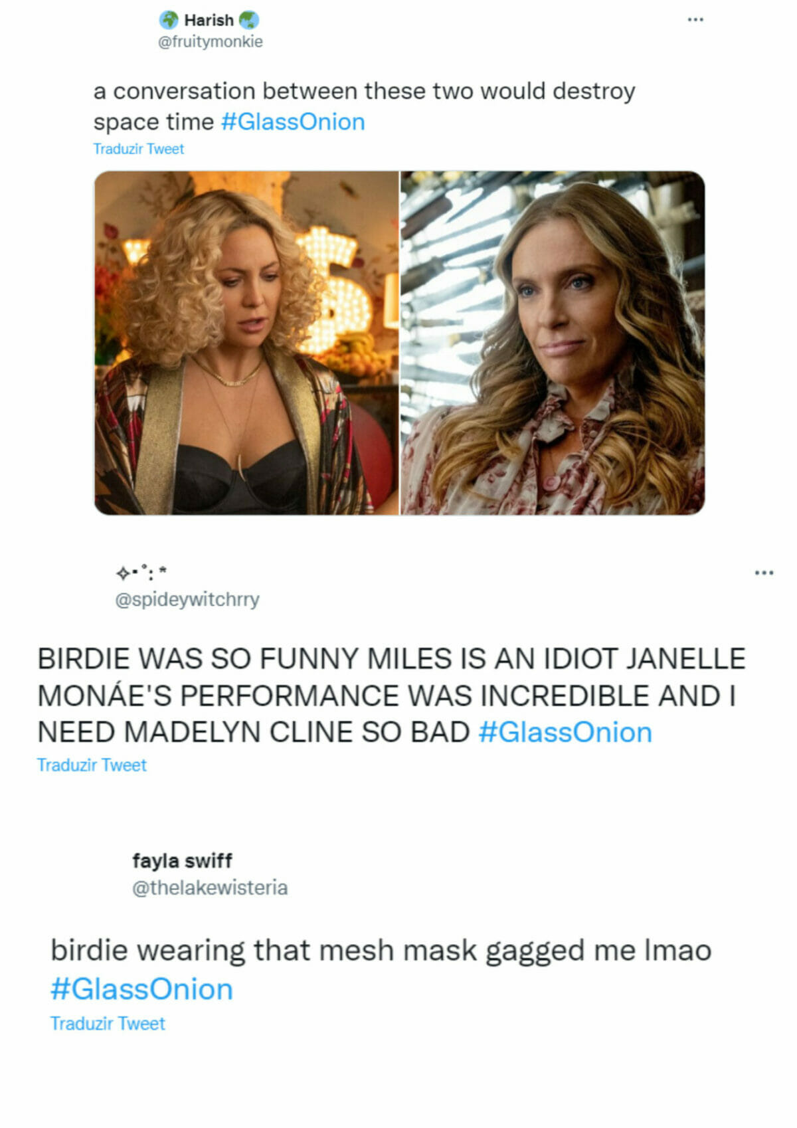The height and width of the screenshot is (1128, 797).
Task: Translate Harish's tweet with Traduzir Tweet
Action: click(x=138, y=149)
